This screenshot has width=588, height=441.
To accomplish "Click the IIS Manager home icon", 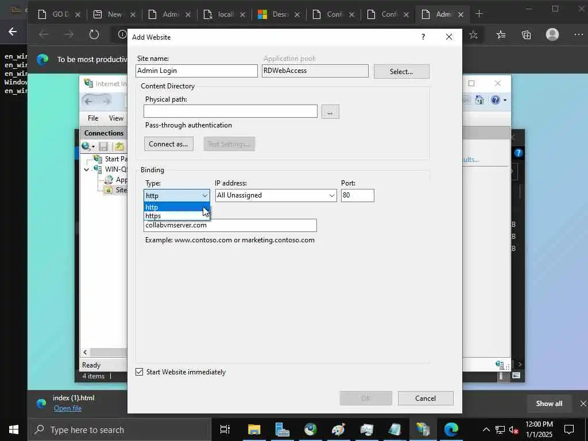I will pyautogui.click(x=479, y=100).
